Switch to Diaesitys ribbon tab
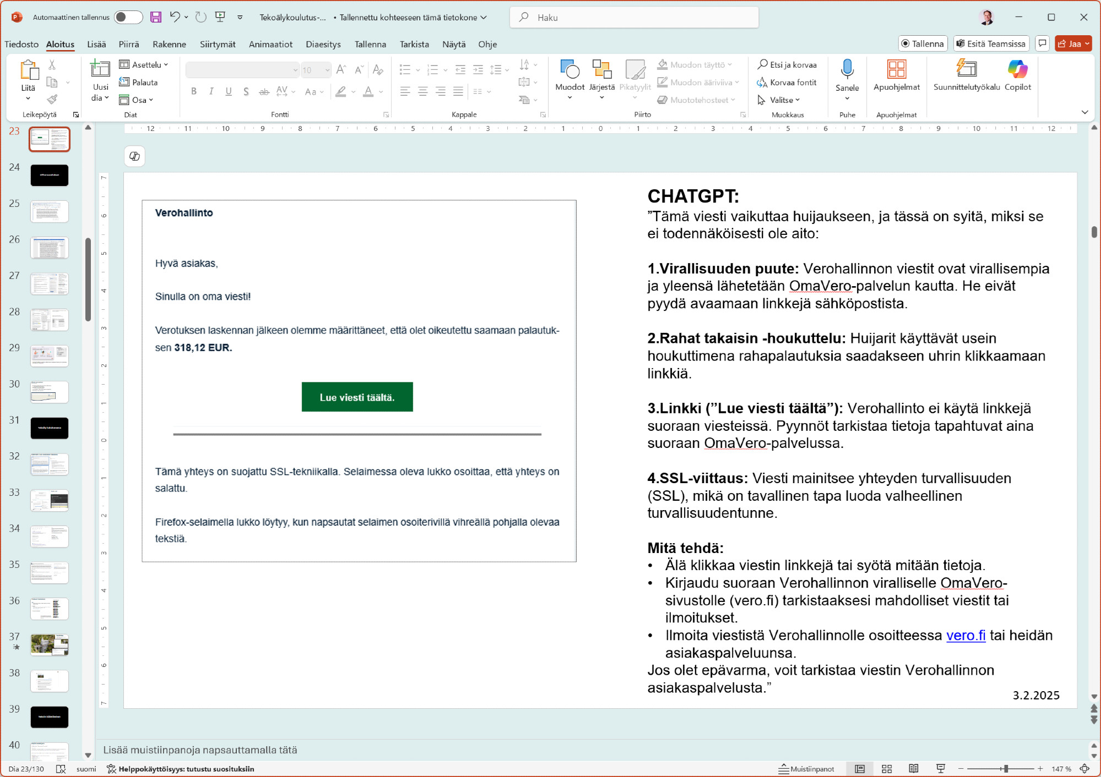1101x777 pixels. (323, 44)
